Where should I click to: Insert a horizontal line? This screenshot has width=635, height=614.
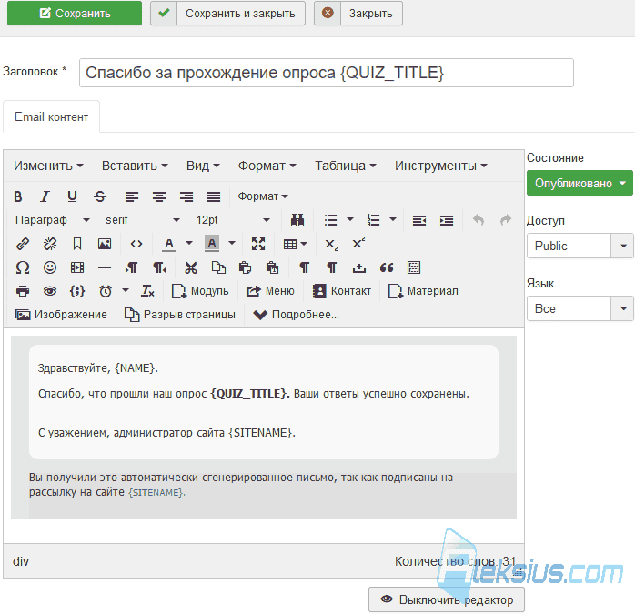105,267
